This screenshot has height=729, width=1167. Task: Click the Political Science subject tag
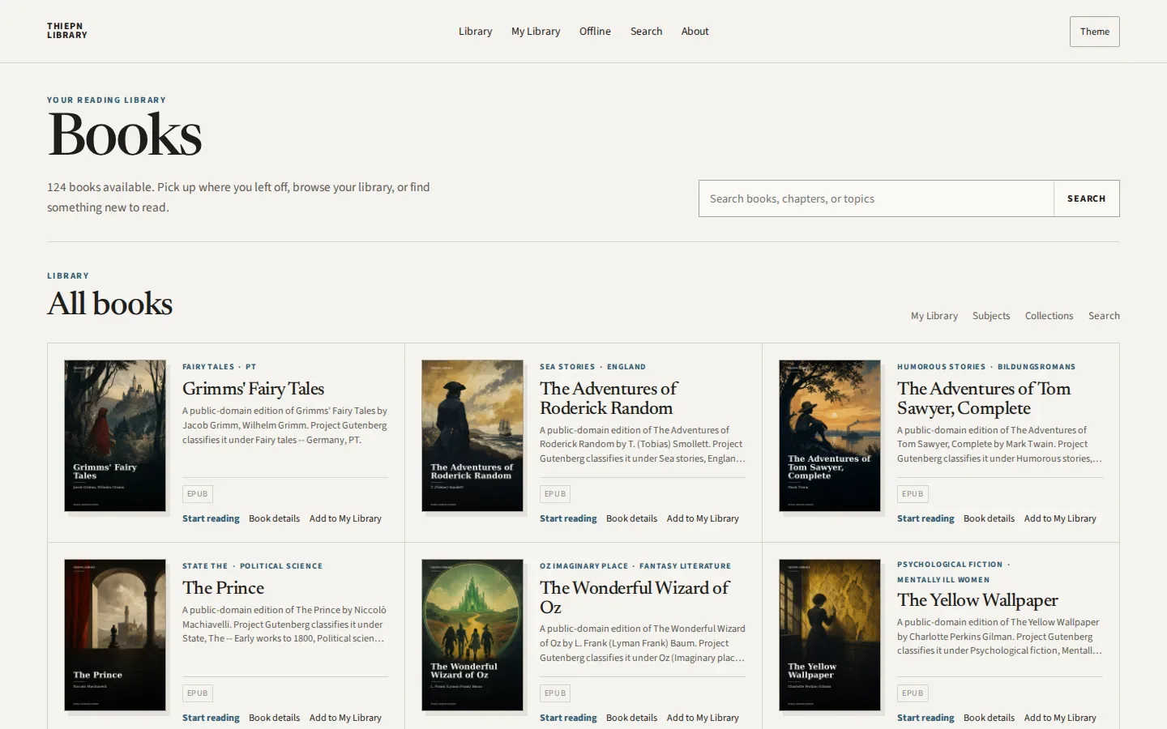(281, 566)
